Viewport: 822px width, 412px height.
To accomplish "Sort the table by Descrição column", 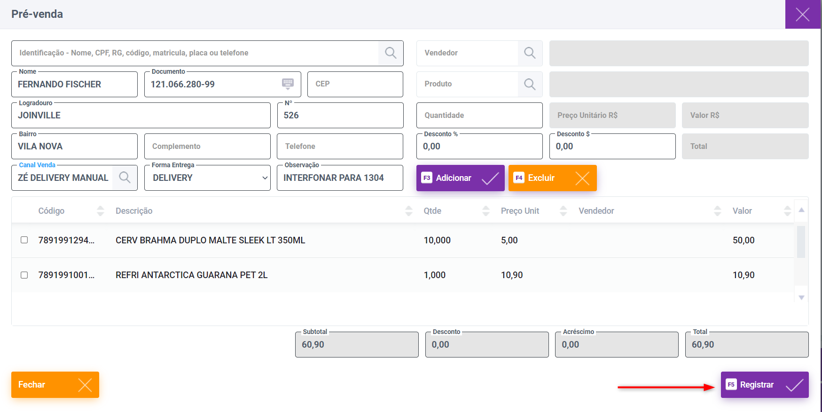I will pyautogui.click(x=408, y=211).
